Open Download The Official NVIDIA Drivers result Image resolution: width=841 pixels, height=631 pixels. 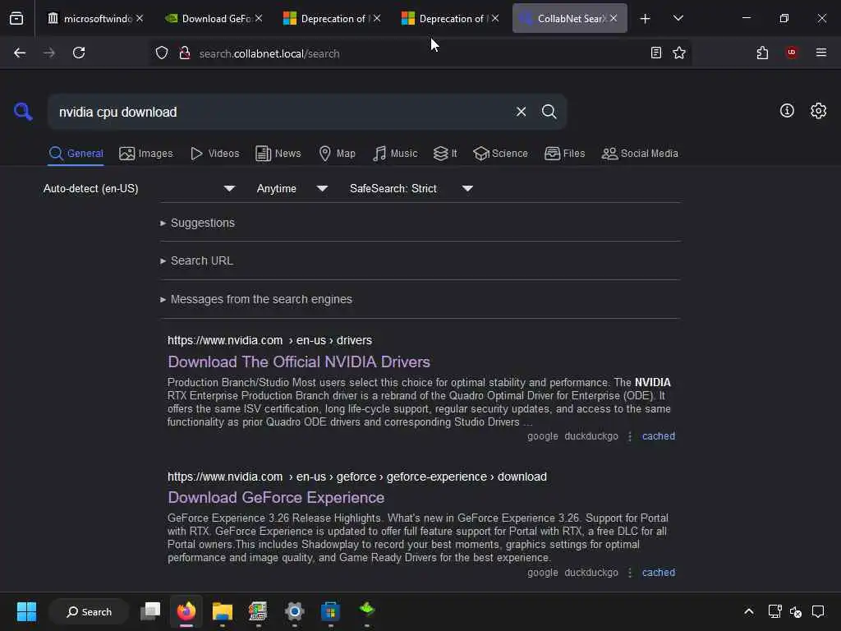tap(299, 362)
